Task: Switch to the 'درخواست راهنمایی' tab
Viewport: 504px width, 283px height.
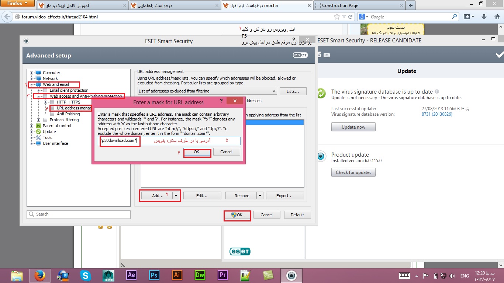Action: click(175, 6)
